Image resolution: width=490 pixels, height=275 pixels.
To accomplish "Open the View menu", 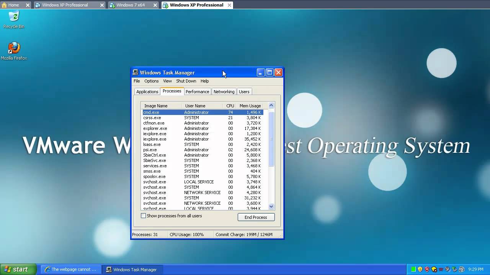I will [x=167, y=81].
